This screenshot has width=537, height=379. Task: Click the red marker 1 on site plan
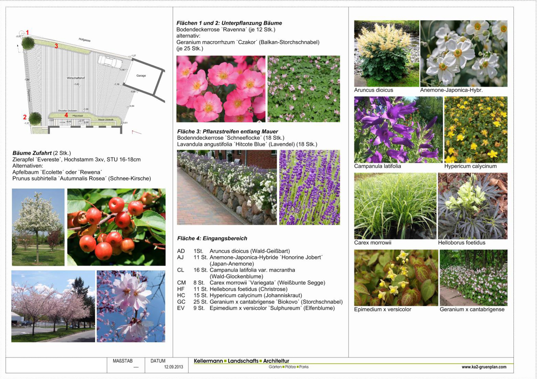tap(28, 33)
